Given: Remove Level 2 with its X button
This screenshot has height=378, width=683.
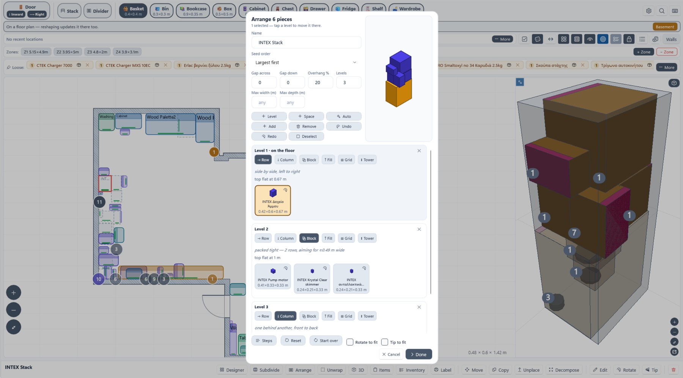Looking at the screenshot, I should [419, 229].
